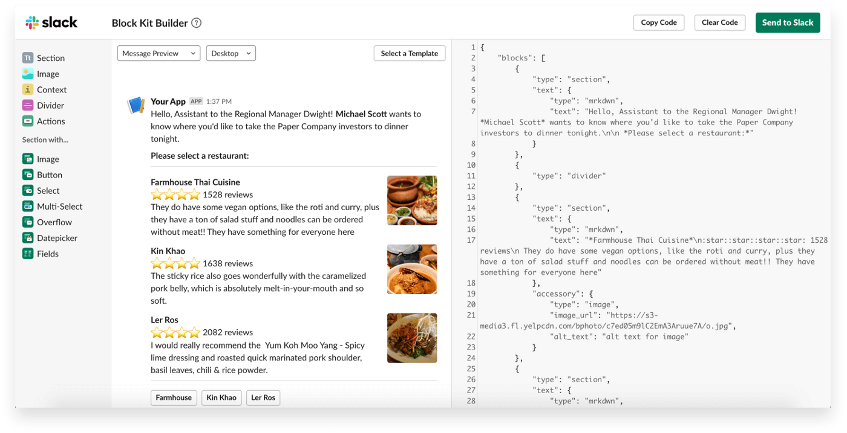Image resolution: width=847 pixels, height=433 pixels.
Task: Click the Datepicker label in sidebar
Action: point(57,238)
